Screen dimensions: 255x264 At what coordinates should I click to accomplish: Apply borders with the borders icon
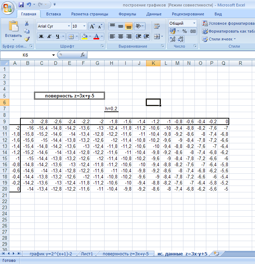(x=71, y=37)
